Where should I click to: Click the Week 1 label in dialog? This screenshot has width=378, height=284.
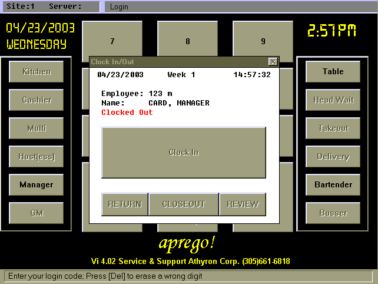(181, 75)
